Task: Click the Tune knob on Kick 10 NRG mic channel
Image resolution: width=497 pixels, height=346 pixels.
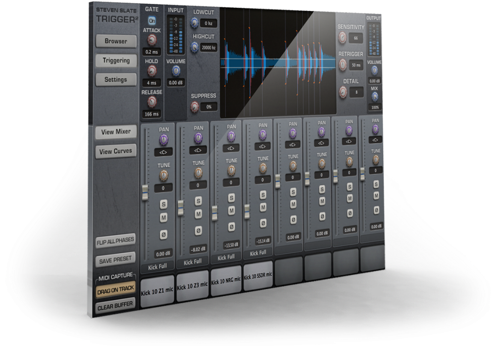Action: [x=231, y=171]
